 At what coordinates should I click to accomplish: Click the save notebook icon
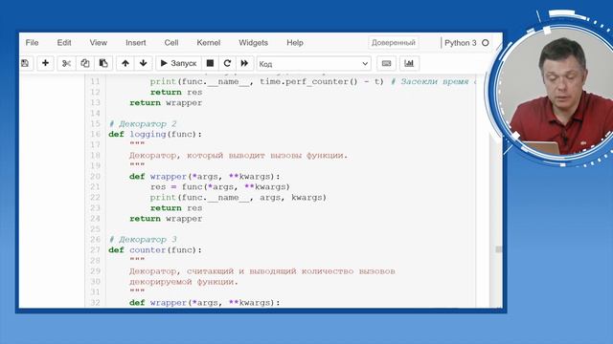[25, 63]
